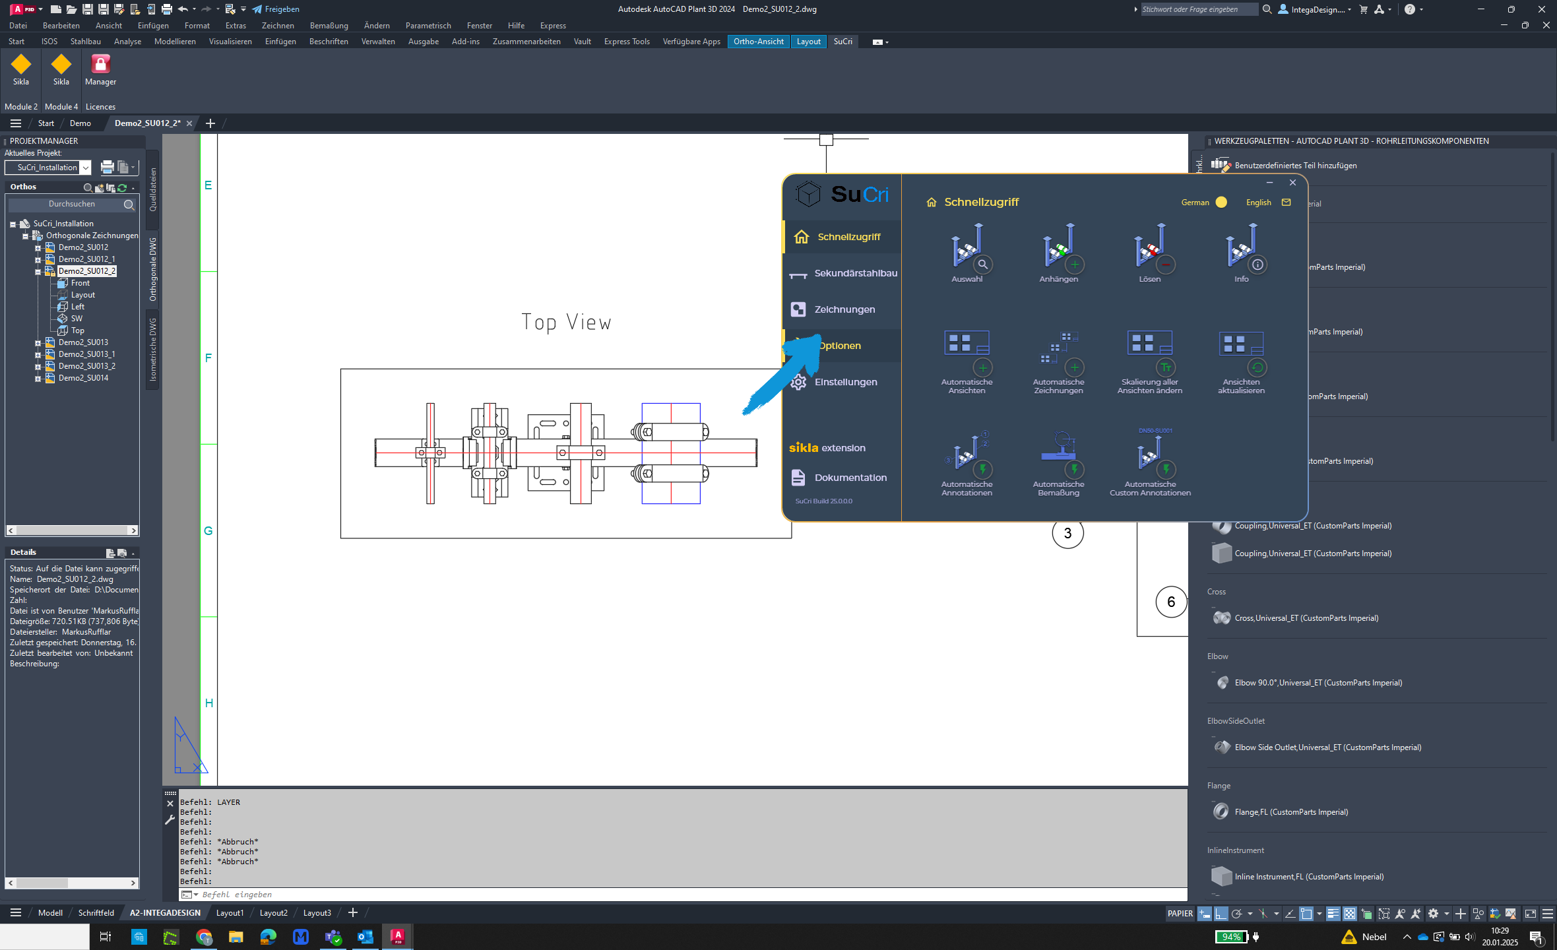Click Ansichten aktualisieren icon

pyautogui.click(x=1242, y=362)
